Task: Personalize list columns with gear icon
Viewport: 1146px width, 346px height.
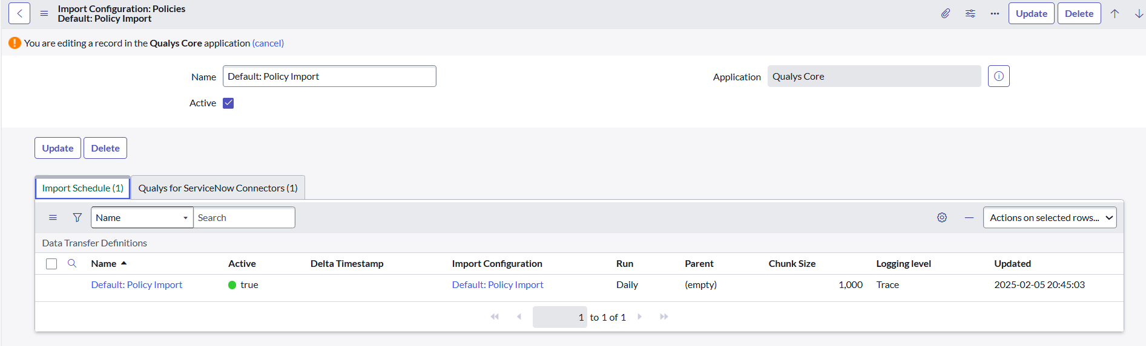Action: (x=942, y=217)
